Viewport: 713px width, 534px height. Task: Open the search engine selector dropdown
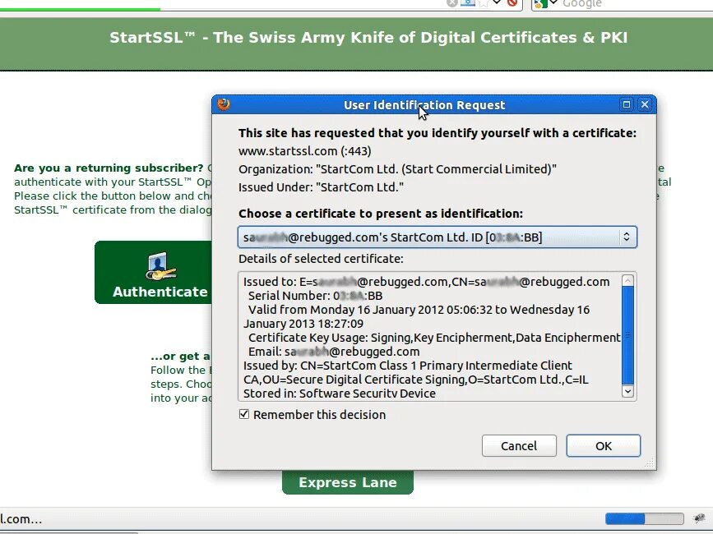552,4
